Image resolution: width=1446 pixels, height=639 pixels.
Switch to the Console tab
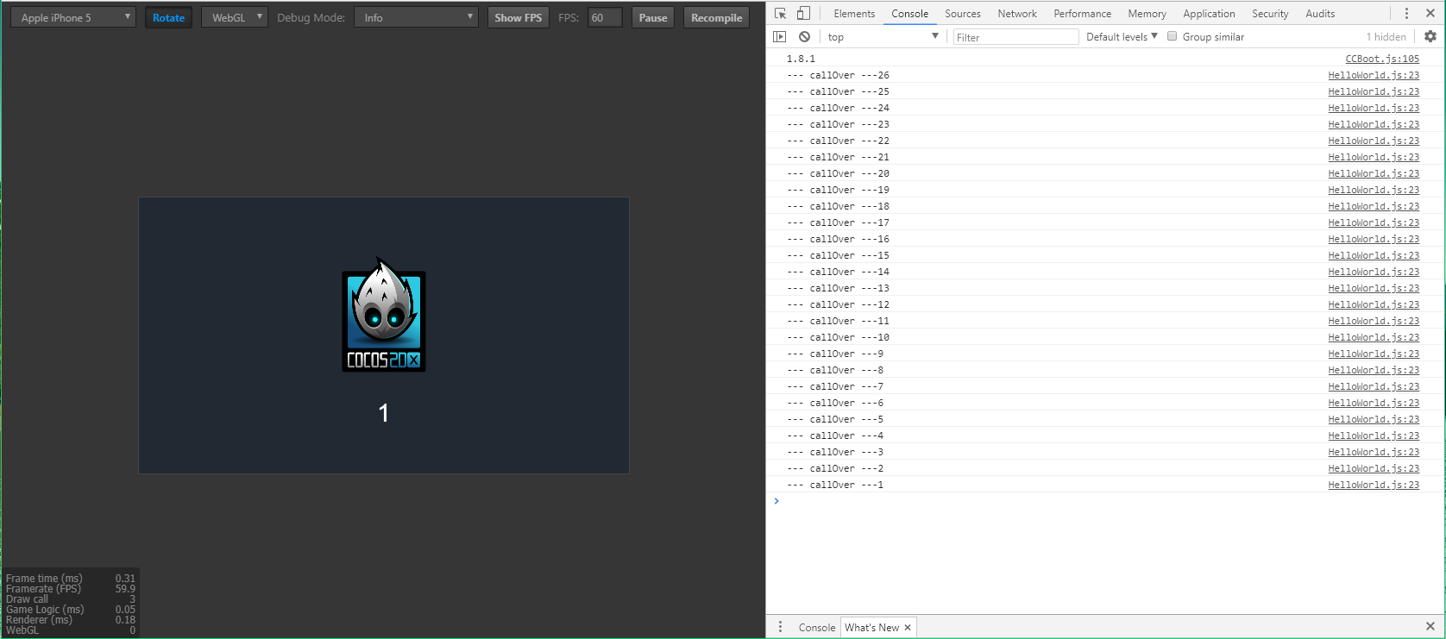[910, 14]
